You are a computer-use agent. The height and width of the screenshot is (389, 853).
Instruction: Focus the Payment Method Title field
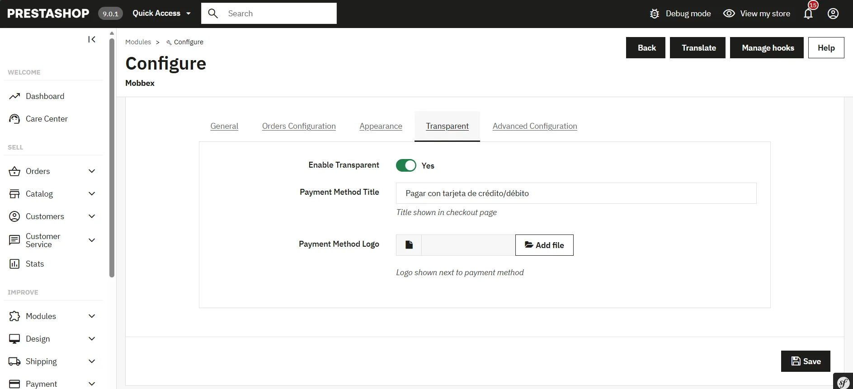coord(576,193)
